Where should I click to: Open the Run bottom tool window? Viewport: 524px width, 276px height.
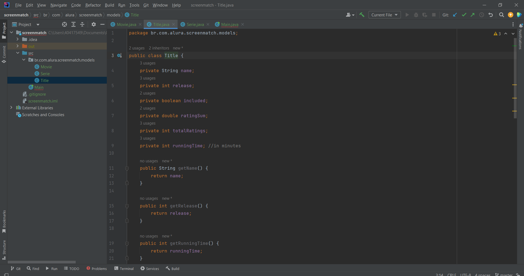point(52,269)
